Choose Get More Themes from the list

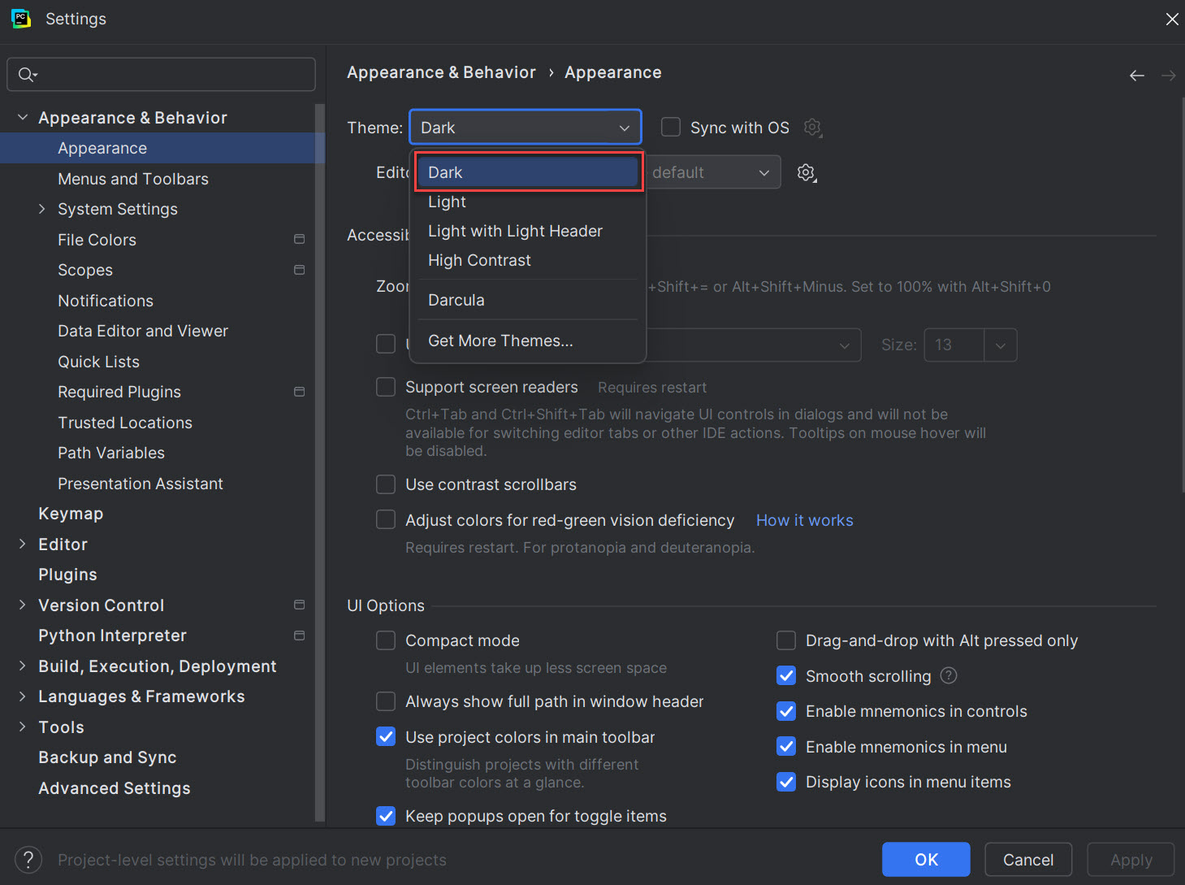click(x=500, y=341)
